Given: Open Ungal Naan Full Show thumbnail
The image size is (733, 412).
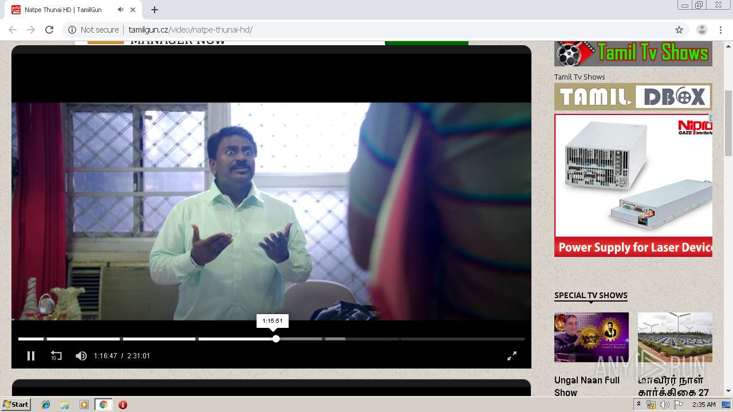Looking at the screenshot, I should point(592,338).
